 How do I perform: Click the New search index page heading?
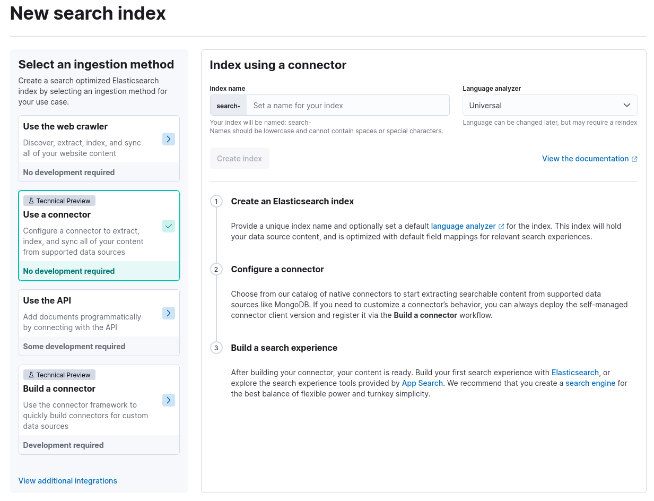(x=88, y=13)
